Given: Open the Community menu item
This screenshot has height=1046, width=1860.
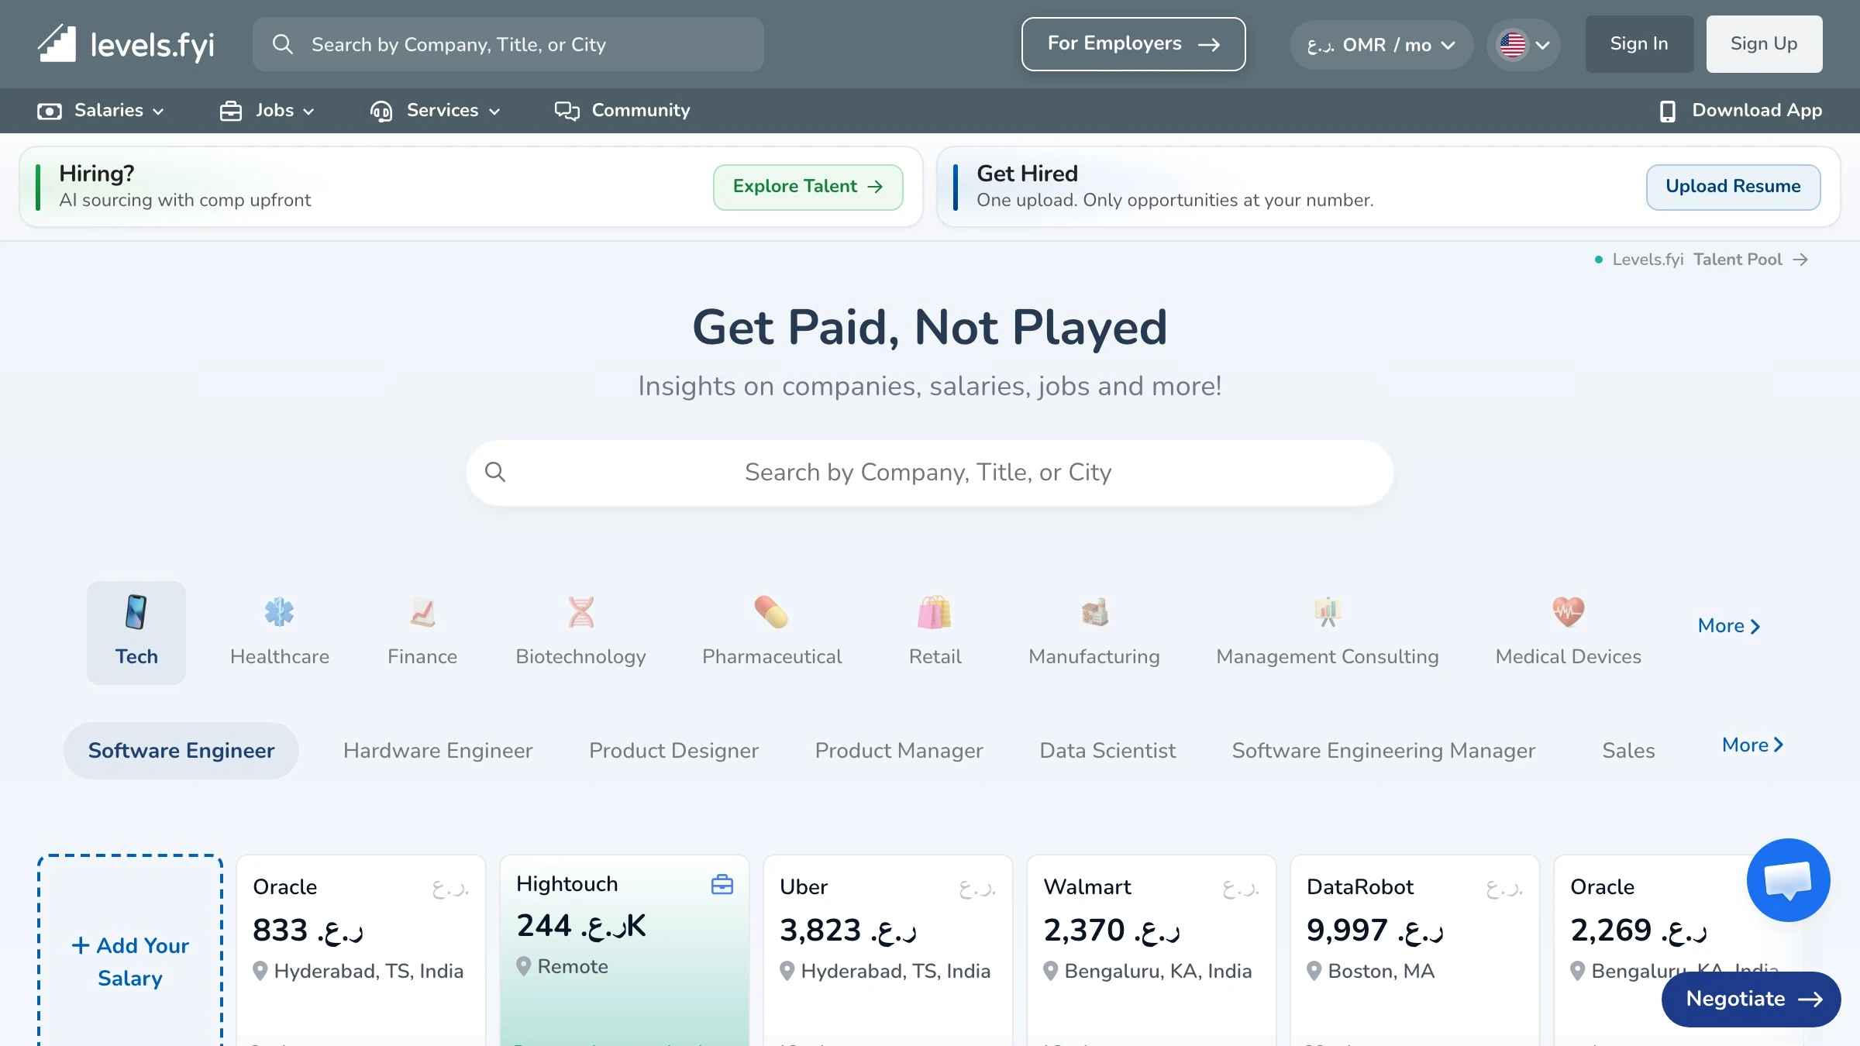Looking at the screenshot, I should pos(622,111).
